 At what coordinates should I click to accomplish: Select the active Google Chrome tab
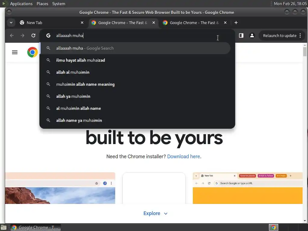pos(123,23)
